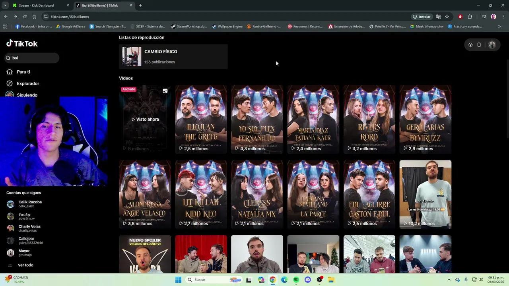Reload the current page
Image resolution: width=509 pixels, height=286 pixels.
click(25, 17)
